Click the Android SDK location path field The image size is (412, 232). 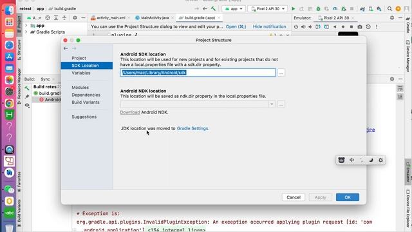[198, 73]
